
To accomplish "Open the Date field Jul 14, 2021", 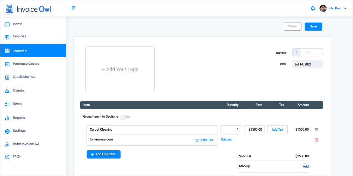I will tap(307, 64).
